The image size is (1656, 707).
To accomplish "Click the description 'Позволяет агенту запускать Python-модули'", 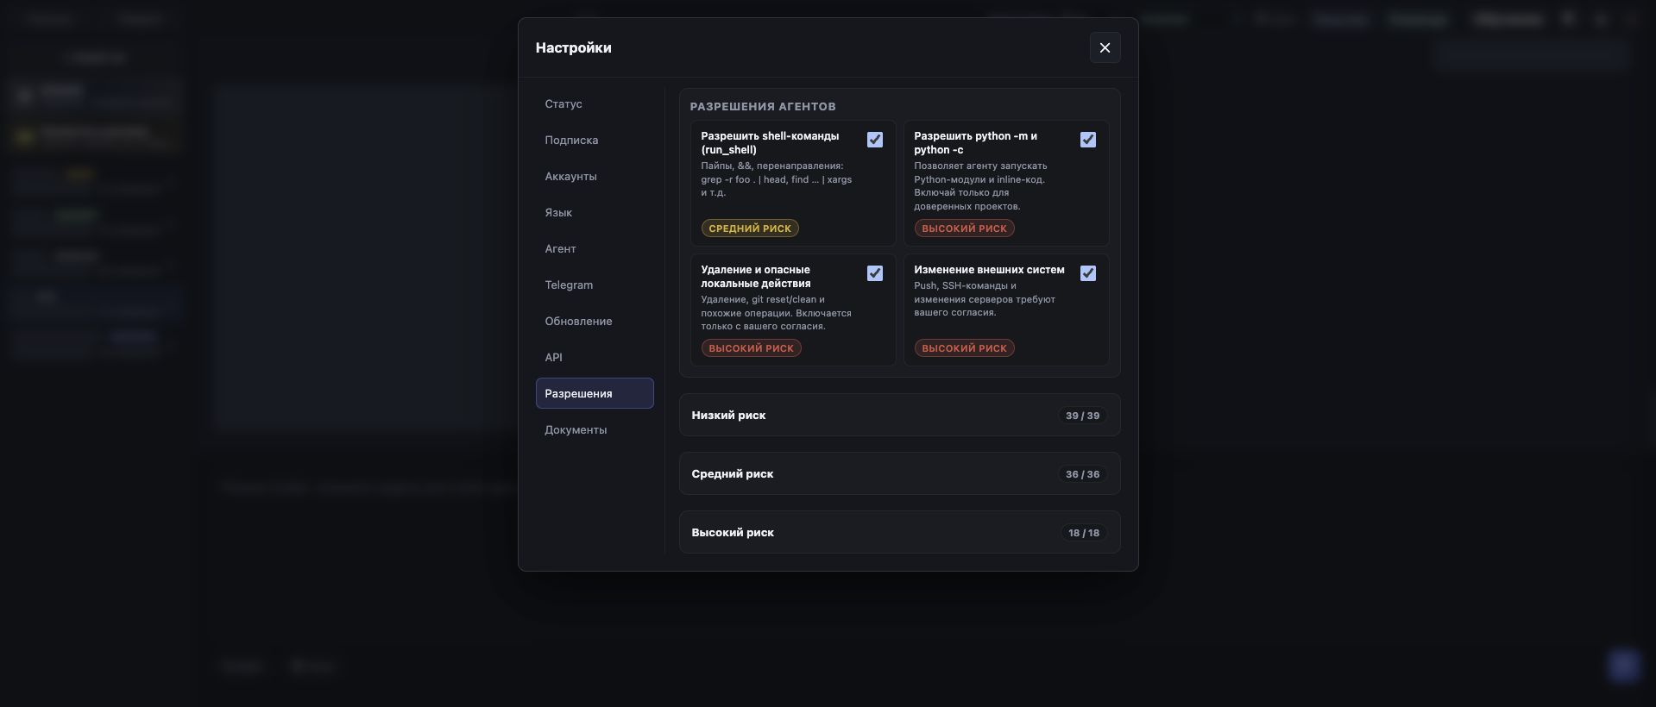I will (x=980, y=186).
